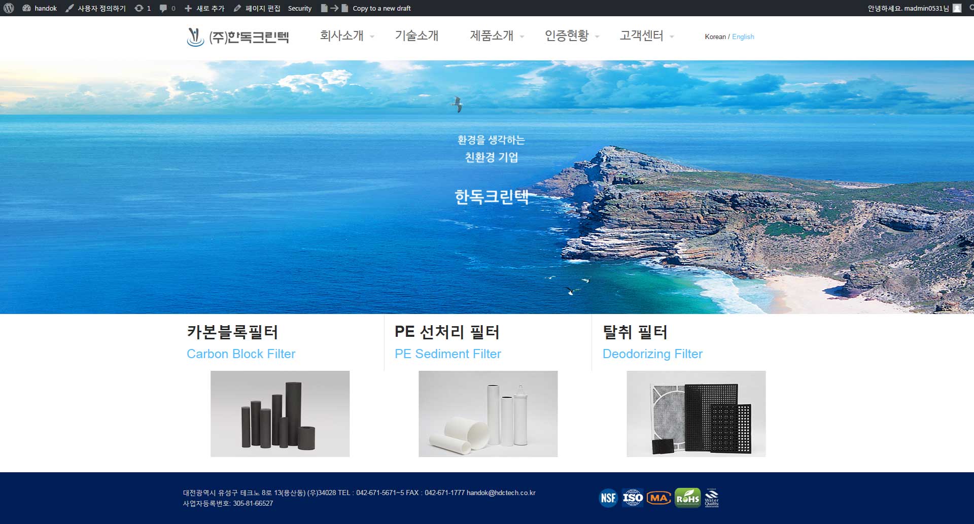The width and height of the screenshot is (974, 524).
Task: Open the carbon block filter product image
Action: [280, 414]
